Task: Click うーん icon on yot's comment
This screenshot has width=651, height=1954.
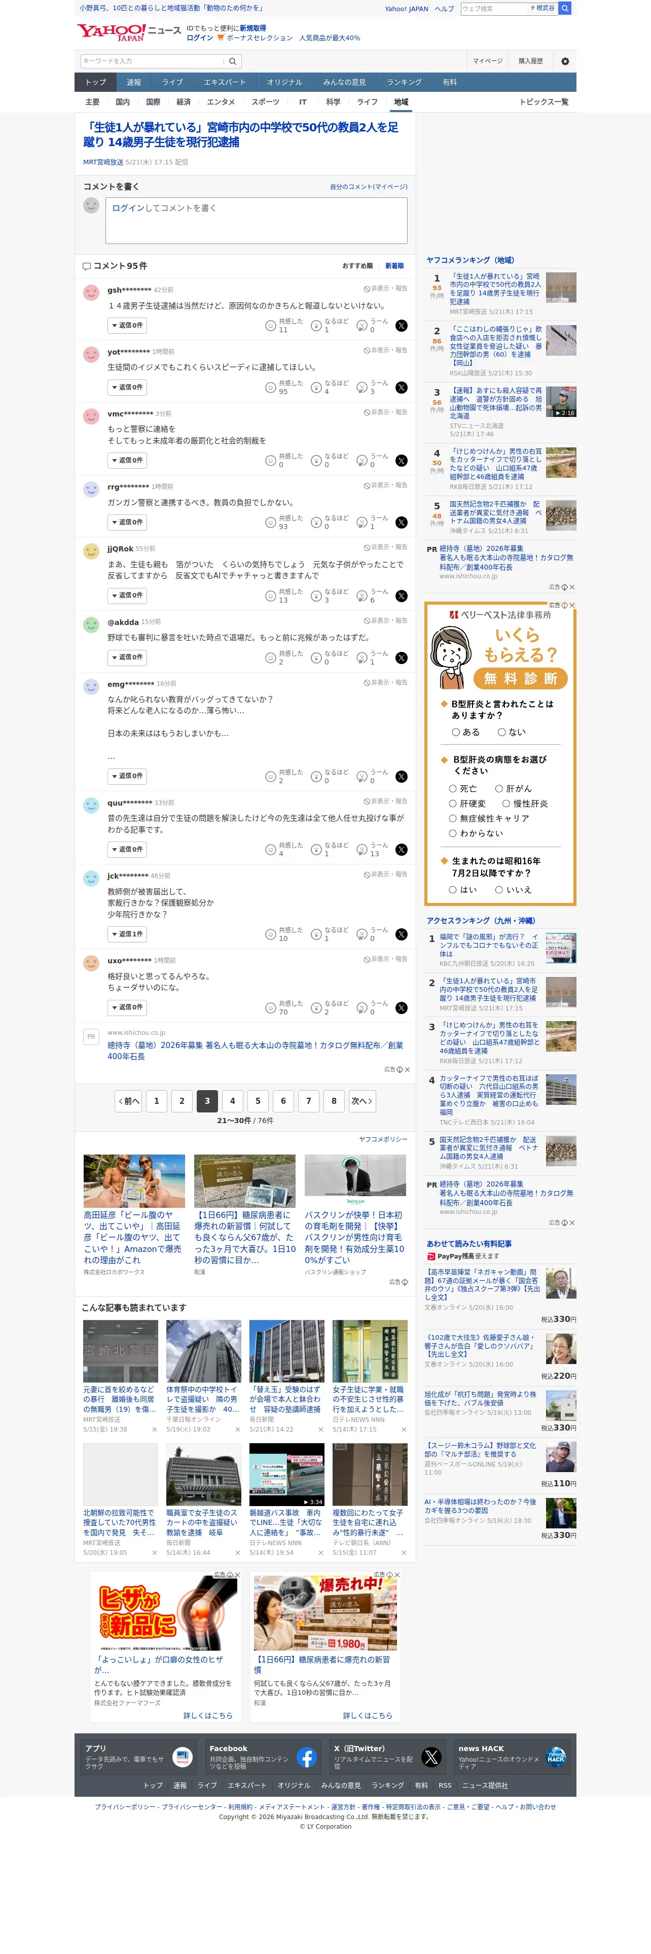Action: (361, 388)
